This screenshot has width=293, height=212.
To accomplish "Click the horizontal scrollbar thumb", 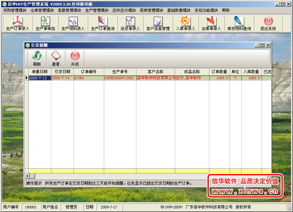I will point(33,176).
